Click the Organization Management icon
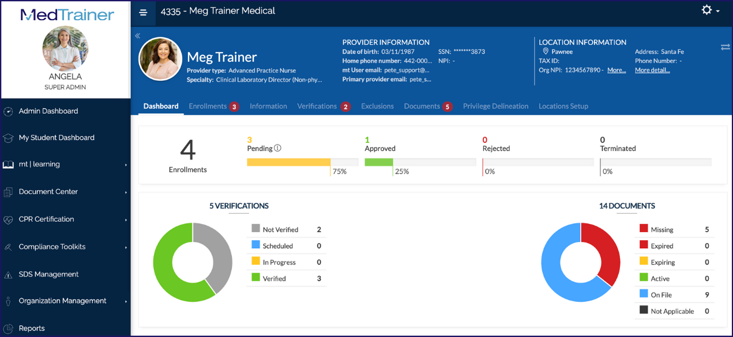Image resolution: width=733 pixels, height=337 pixels. [8, 301]
